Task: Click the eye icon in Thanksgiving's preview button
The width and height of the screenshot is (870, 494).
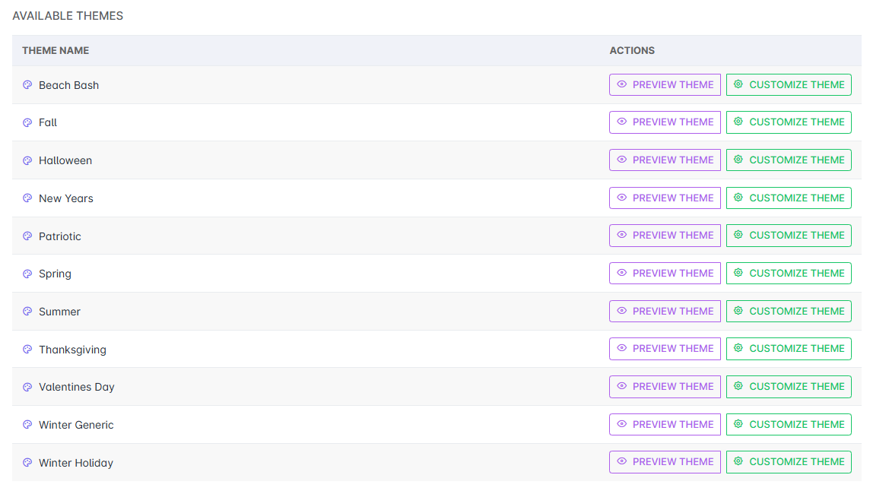Action: click(622, 349)
